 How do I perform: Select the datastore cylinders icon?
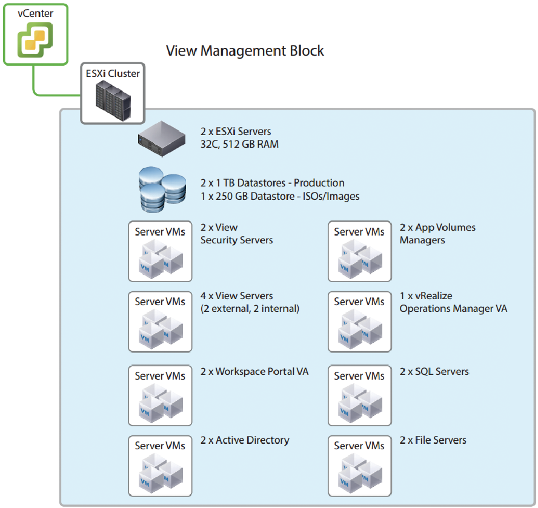click(x=162, y=190)
